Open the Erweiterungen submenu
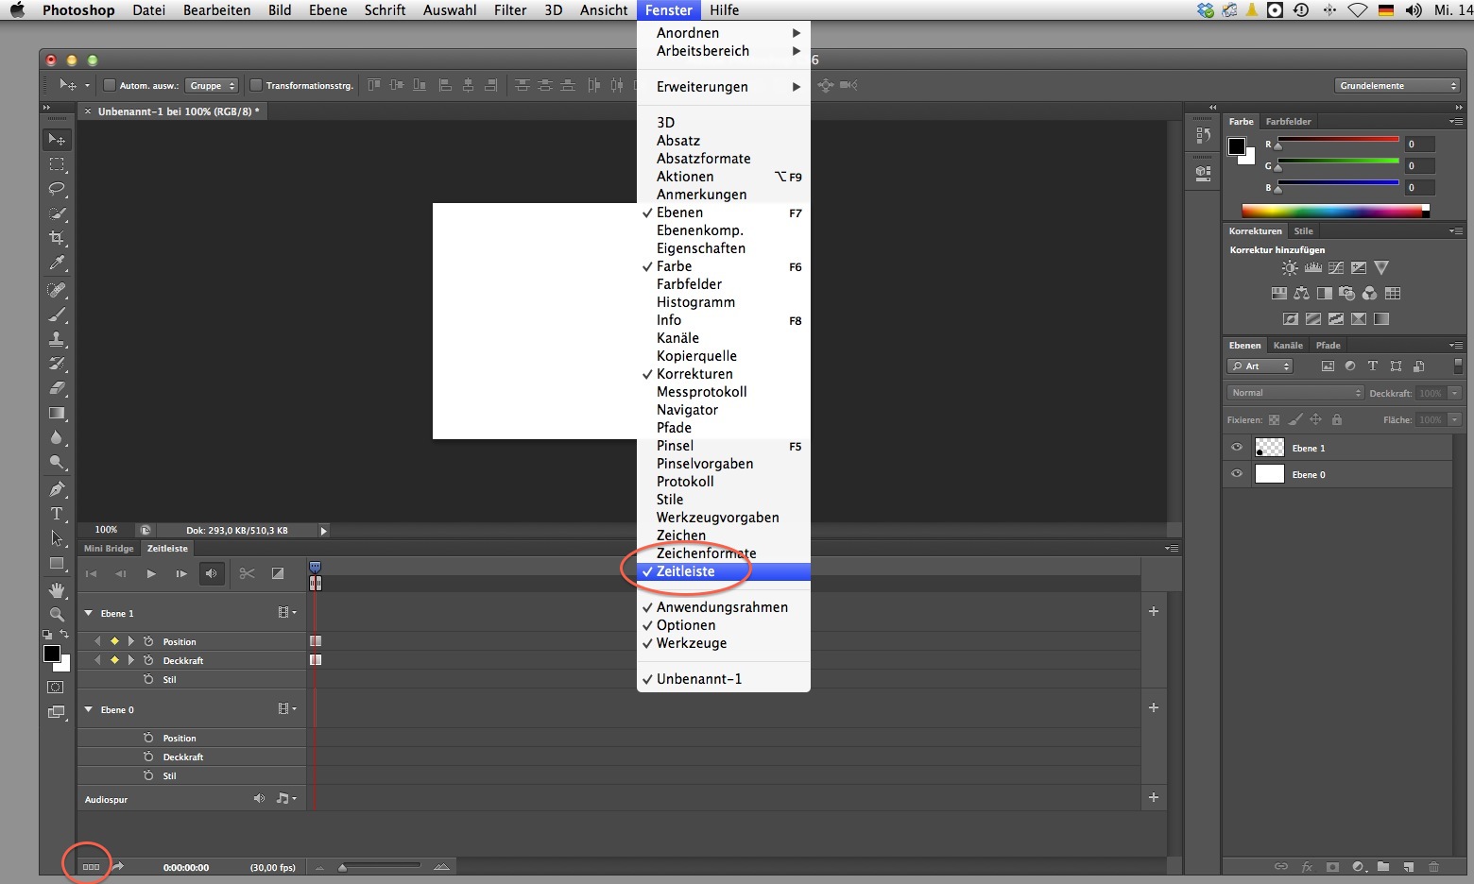This screenshot has width=1474, height=884. coord(724,87)
